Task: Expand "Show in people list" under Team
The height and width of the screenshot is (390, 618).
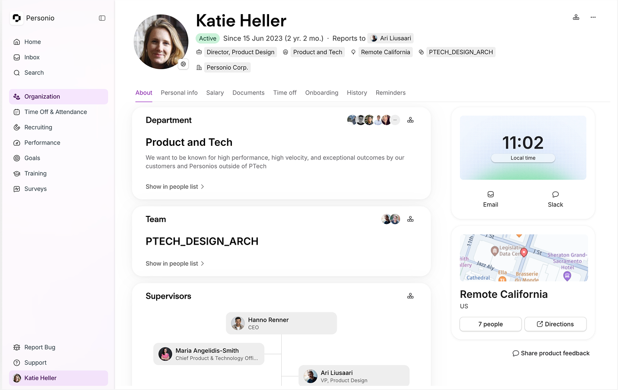Action: [174, 263]
